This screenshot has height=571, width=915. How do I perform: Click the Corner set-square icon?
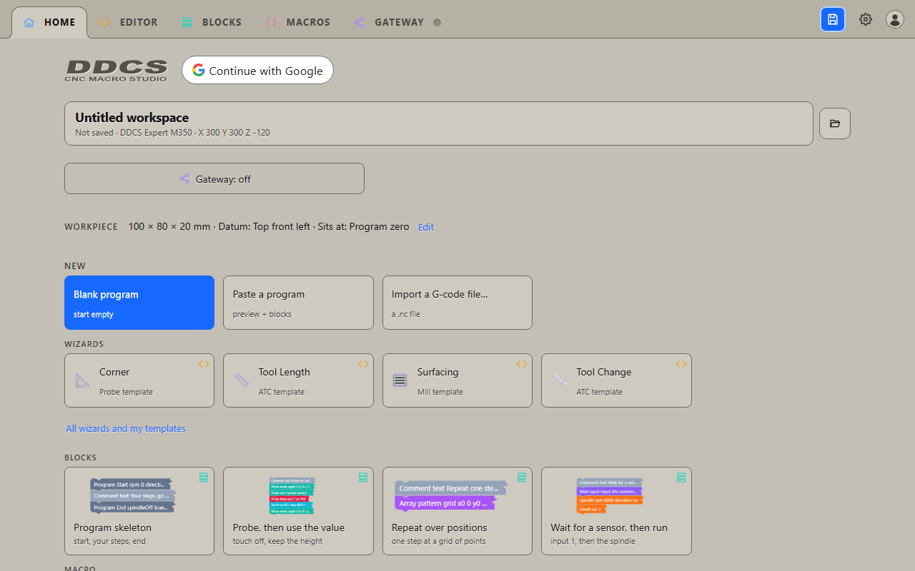[83, 380]
